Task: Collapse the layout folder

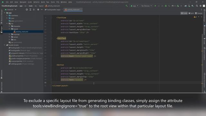Action: 9,29
